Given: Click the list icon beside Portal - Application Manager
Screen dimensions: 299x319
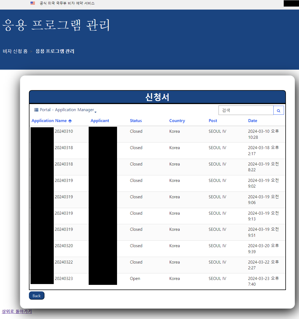Looking at the screenshot, I should (x=36, y=110).
